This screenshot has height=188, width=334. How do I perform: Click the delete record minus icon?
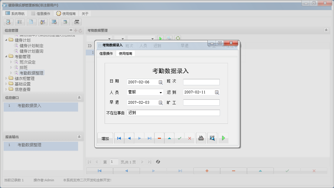[x=159, y=138]
